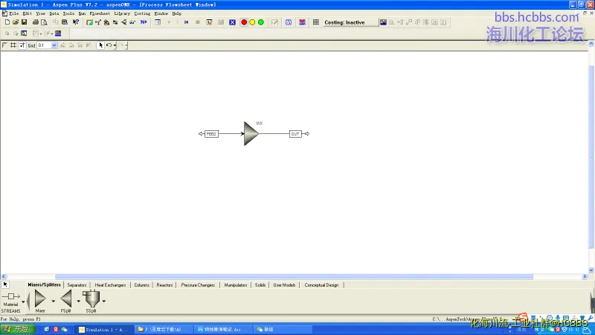Viewport: 595px width, 335px height.
Task: Click the Reinitialize (rewind) run icon
Action: tap(187, 22)
